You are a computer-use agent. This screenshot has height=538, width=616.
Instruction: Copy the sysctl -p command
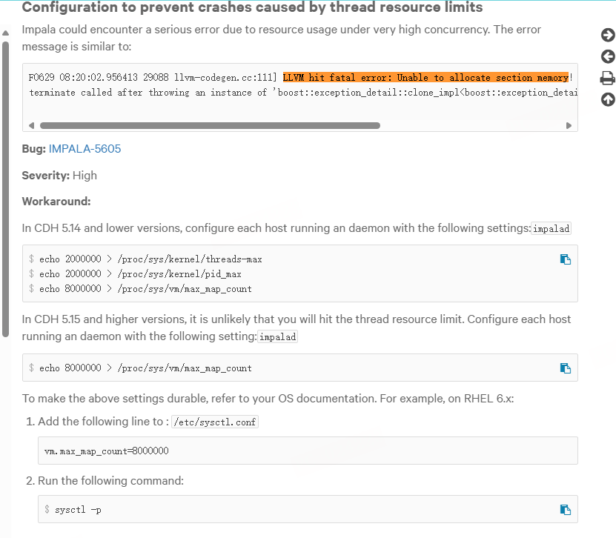click(x=565, y=509)
